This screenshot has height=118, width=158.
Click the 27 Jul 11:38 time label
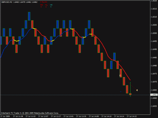point(18,116)
